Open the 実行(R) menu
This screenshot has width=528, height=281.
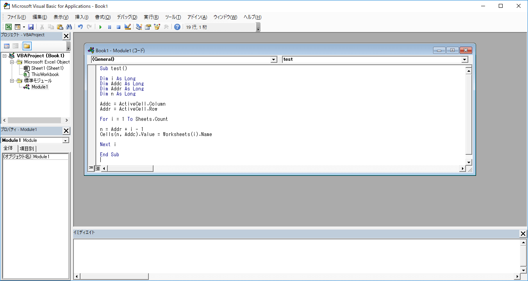coord(151,17)
